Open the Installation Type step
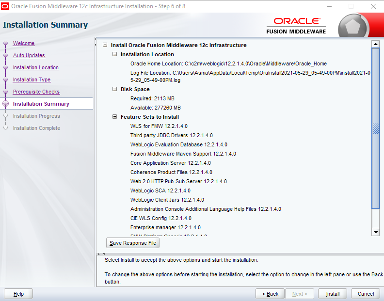Screen dimensions: 384x301 [32, 79]
